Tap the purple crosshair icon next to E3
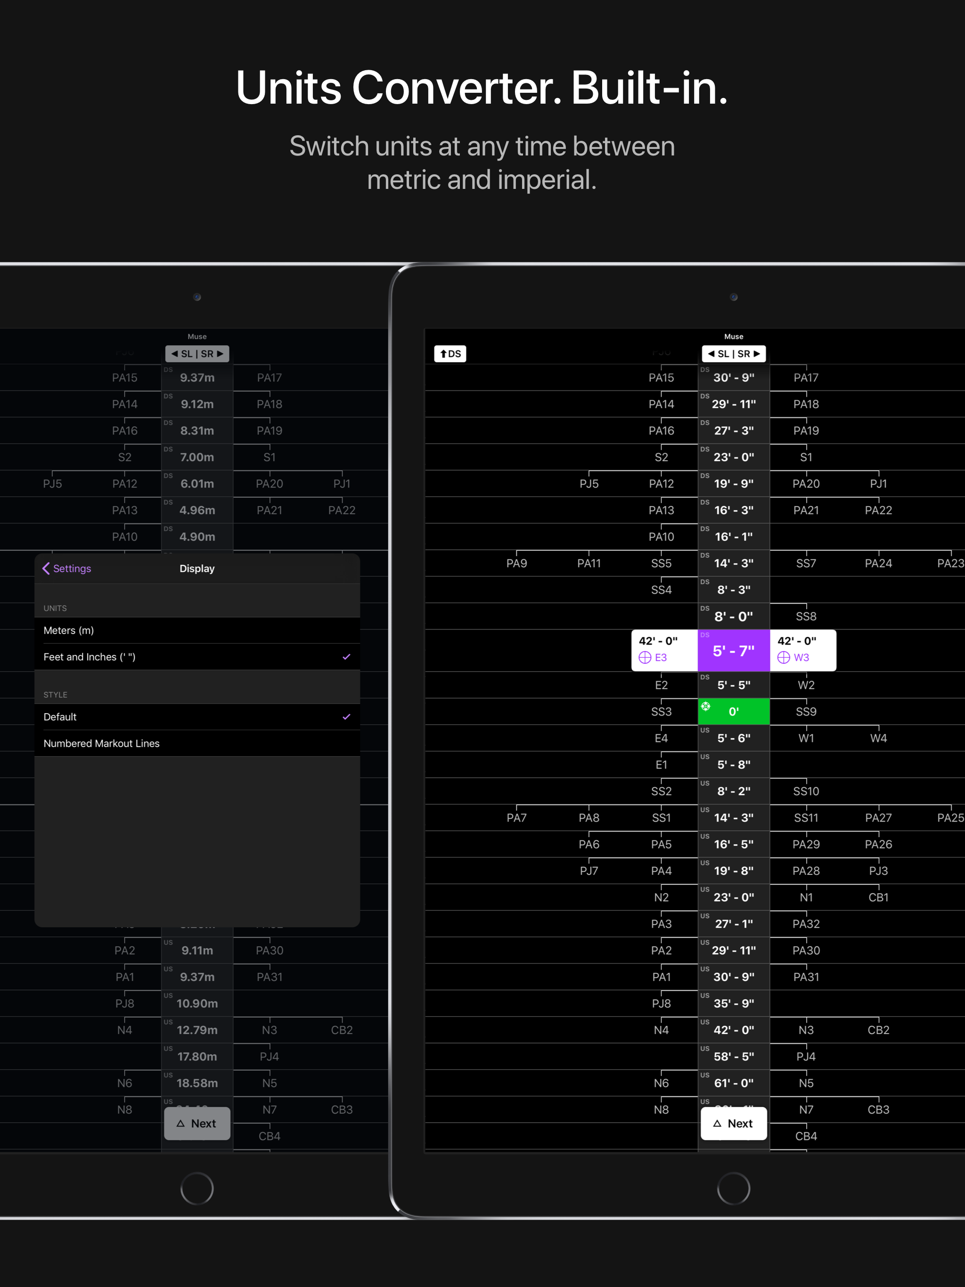This screenshot has width=965, height=1287. coord(645,658)
